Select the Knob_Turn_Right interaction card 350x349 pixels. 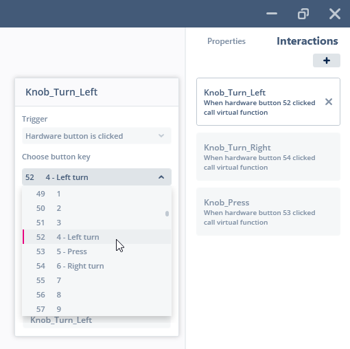pyautogui.click(x=268, y=157)
